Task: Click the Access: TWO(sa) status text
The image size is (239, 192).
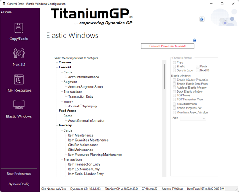Action: [x=172, y=189]
